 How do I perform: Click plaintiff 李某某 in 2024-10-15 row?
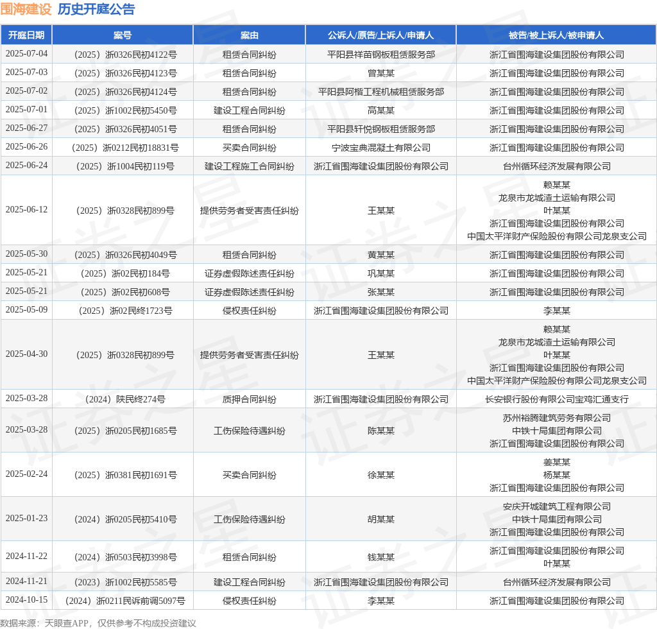coord(381,601)
